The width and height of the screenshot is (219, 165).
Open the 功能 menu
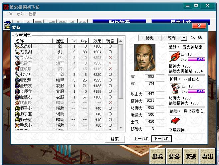point(20,14)
